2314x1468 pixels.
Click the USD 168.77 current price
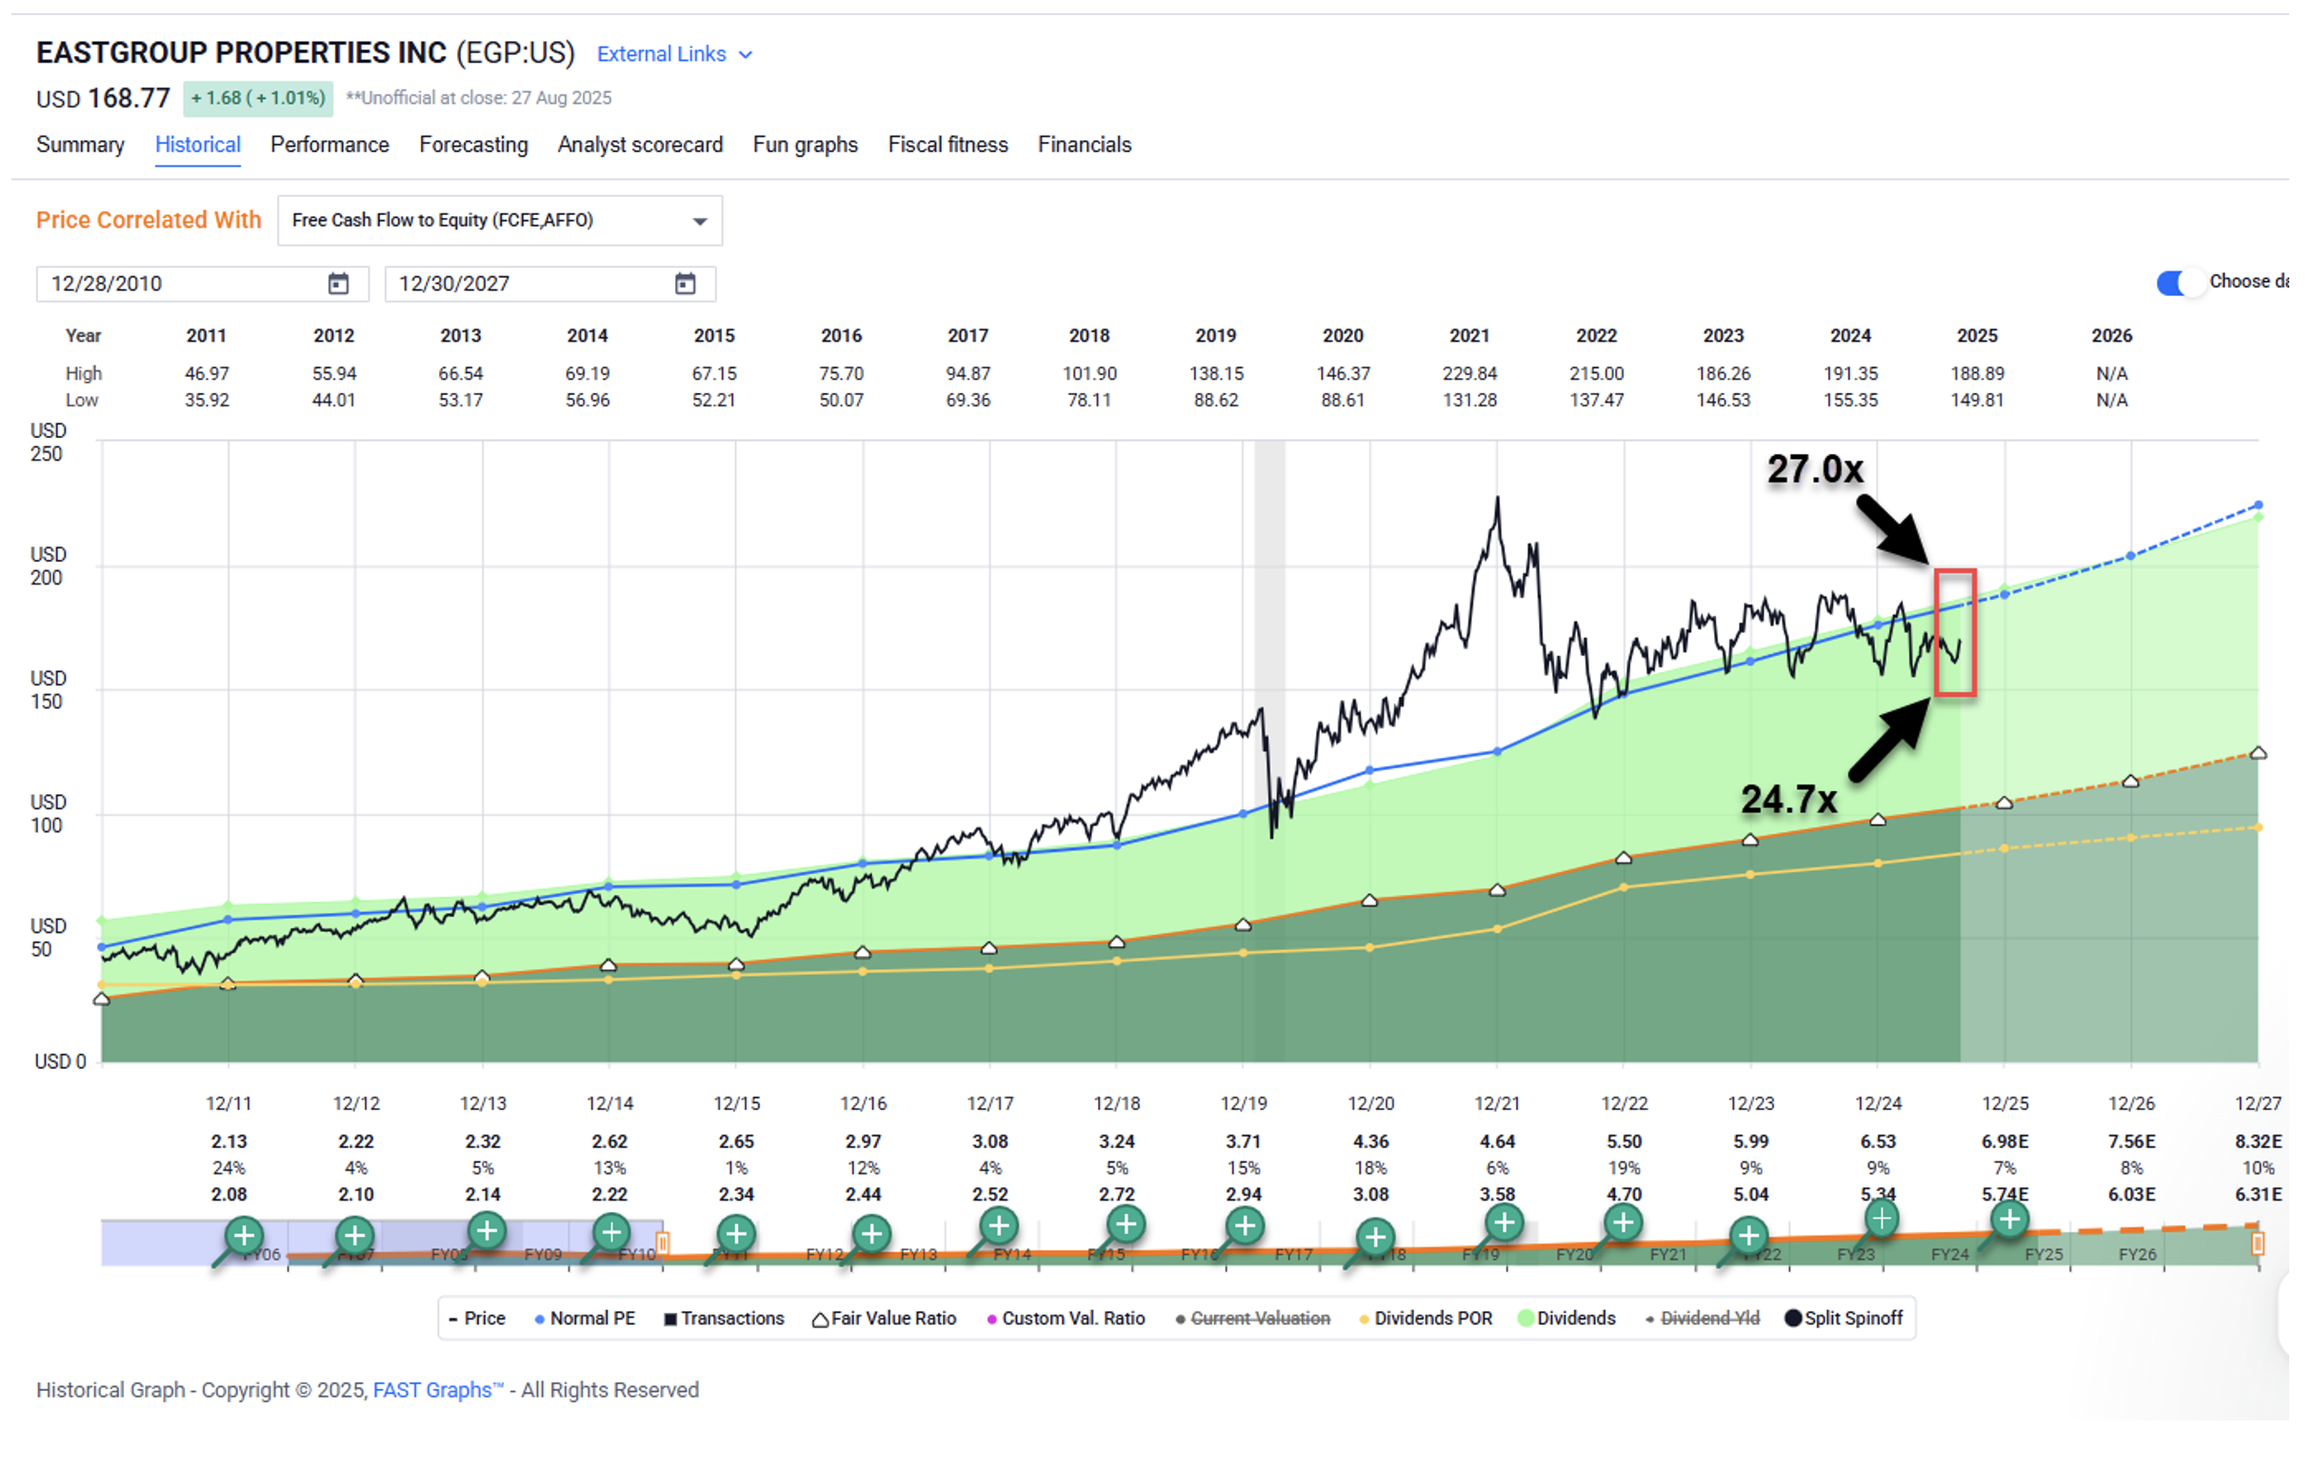[103, 99]
